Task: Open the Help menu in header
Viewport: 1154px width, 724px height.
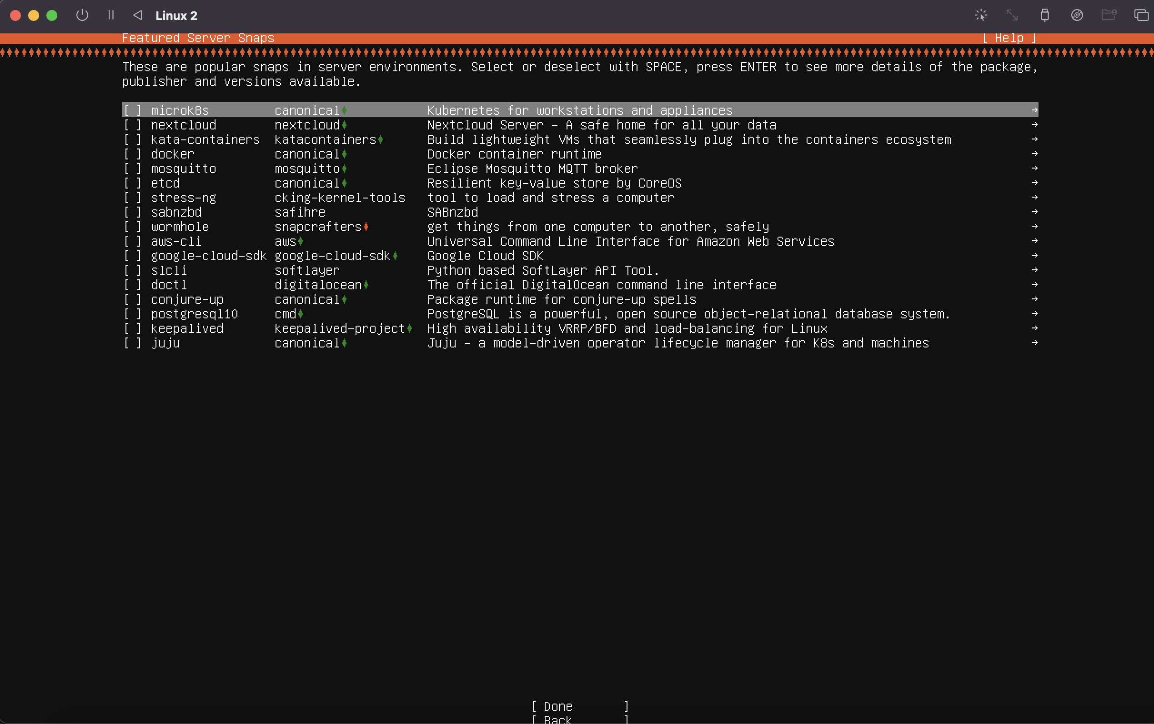Action: [1009, 38]
